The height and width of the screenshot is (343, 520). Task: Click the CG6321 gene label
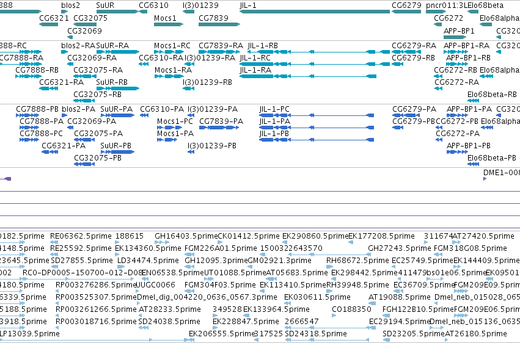[54, 18]
